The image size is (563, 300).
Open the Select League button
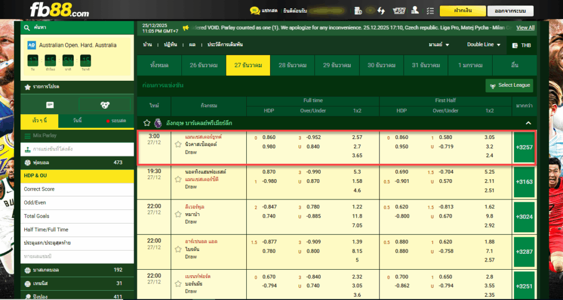[509, 85]
